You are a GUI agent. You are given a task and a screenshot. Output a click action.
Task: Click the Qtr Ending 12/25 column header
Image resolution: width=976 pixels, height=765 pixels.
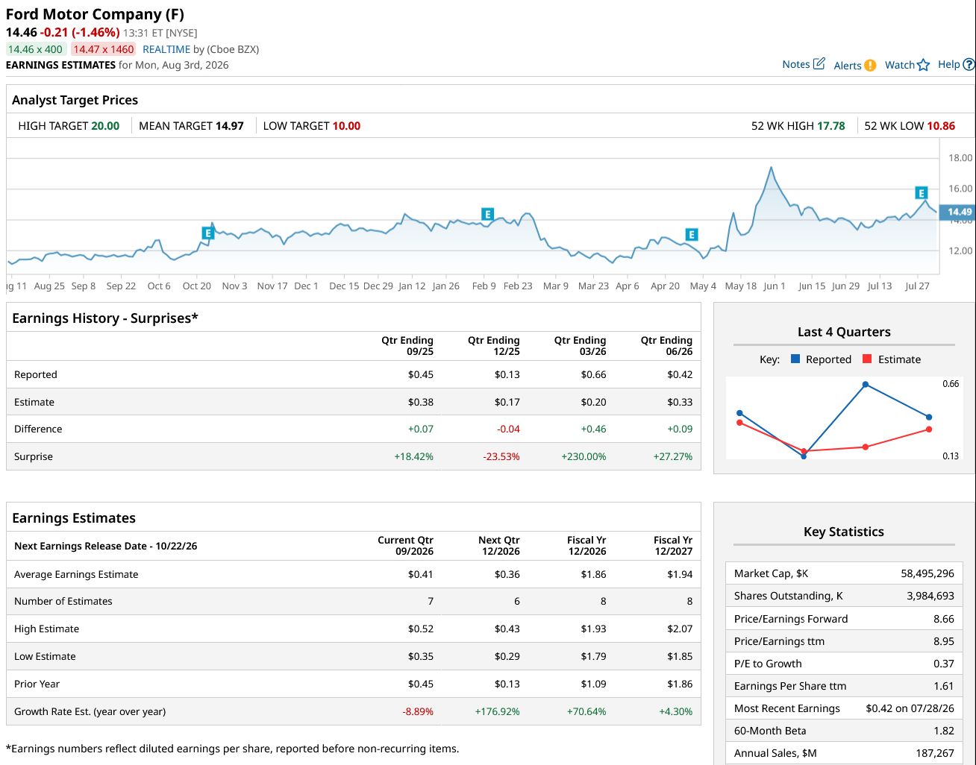point(494,346)
